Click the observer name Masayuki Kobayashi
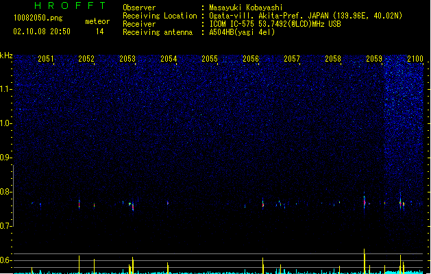431x274 pixels. [x=246, y=8]
